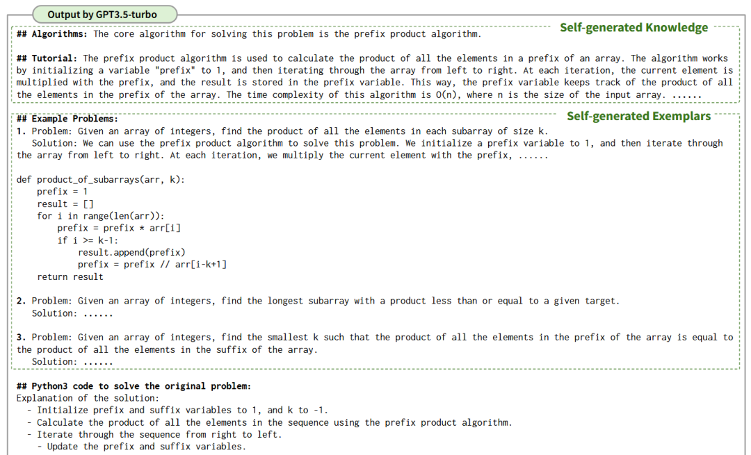Click the "Self-generated Exemplars" heading

coord(638,116)
